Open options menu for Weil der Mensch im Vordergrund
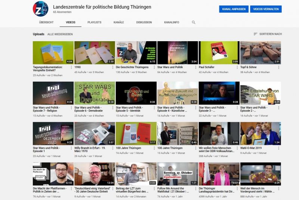The image size is (299, 200). (x=278, y=188)
